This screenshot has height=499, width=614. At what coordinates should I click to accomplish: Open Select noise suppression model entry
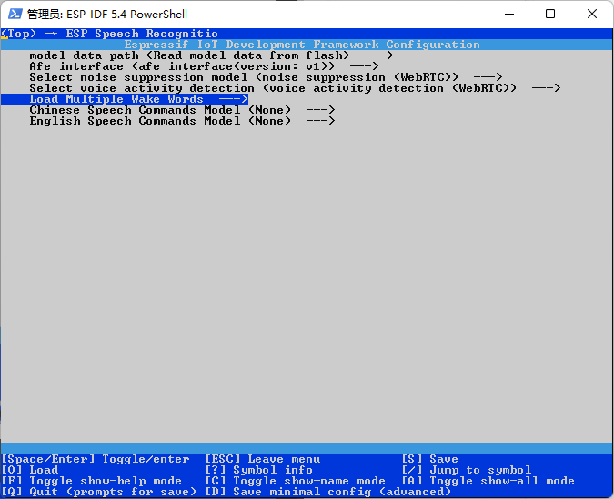[x=266, y=77]
